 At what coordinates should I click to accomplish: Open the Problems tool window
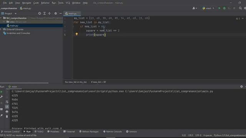pos(53,131)
